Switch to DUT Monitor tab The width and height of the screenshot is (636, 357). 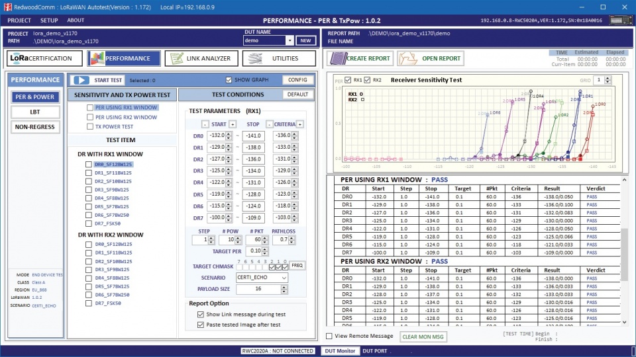click(340, 351)
